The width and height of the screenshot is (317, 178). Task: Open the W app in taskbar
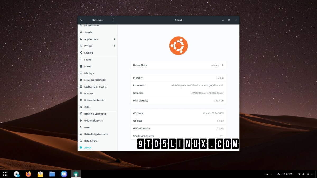click(64, 174)
